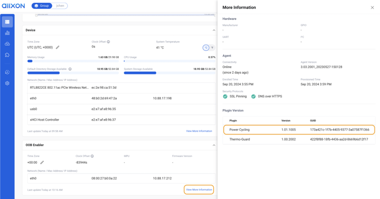Click the UTC (UTC, +0000) time zone value
Screen dimensions: 380x199
coord(40,47)
